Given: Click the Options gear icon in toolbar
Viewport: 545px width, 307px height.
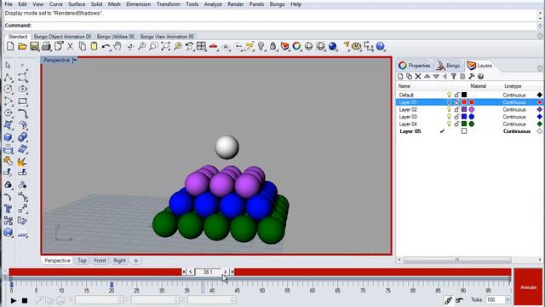Looking at the screenshot, I should pyautogui.click(x=357, y=46).
